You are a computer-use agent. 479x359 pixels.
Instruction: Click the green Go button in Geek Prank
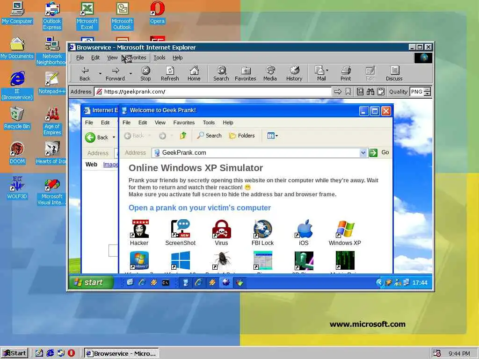point(373,153)
